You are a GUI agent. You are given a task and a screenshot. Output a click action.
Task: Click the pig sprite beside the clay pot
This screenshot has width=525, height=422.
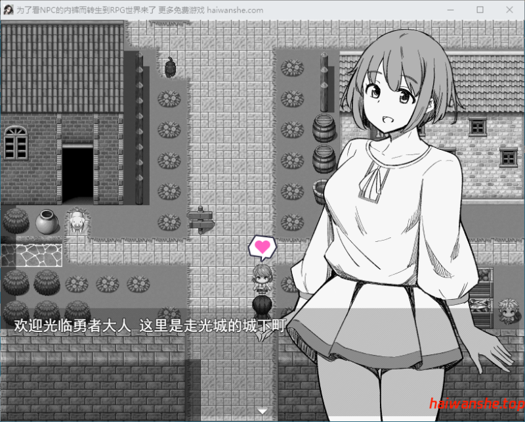pyautogui.click(x=78, y=222)
